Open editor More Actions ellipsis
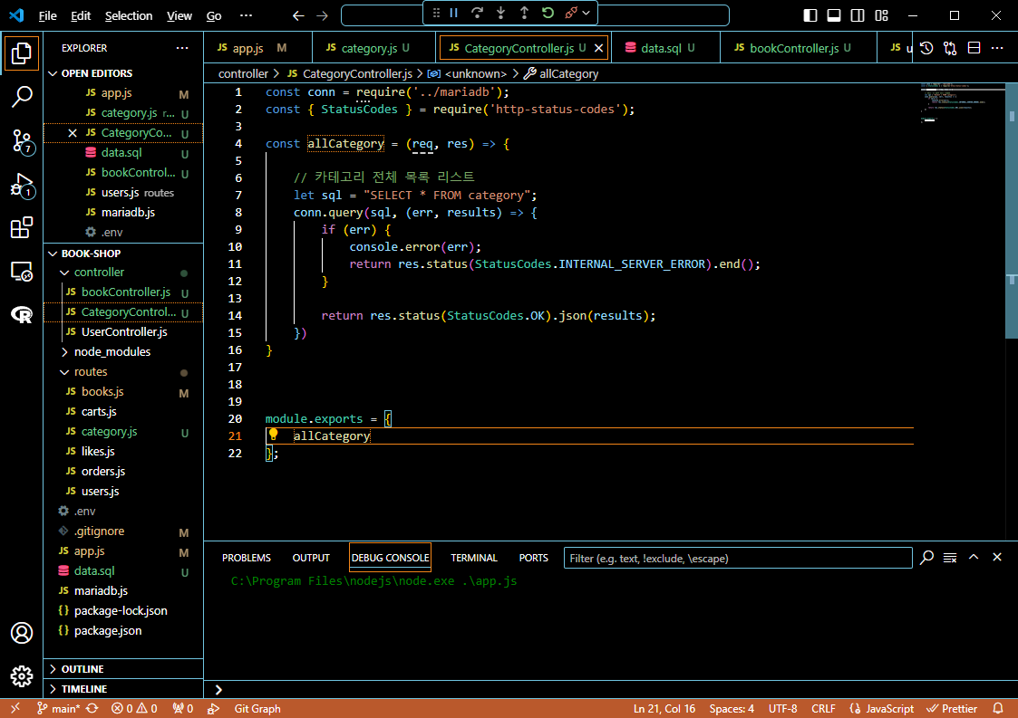Image resolution: width=1018 pixels, height=718 pixels. (x=997, y=48)
